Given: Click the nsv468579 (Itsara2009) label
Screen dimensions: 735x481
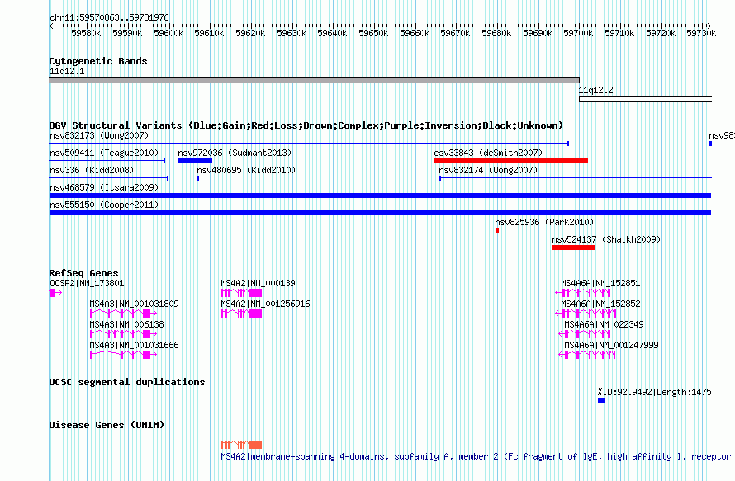Looking at the screenshot, I should tap(104, 188).
